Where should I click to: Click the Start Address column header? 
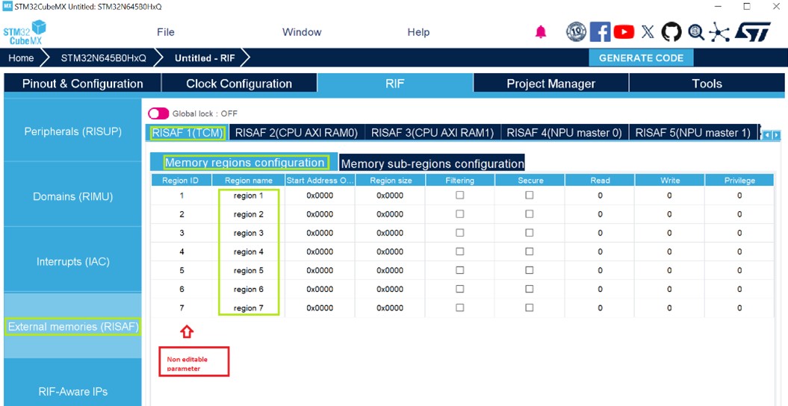pos(320,181)
